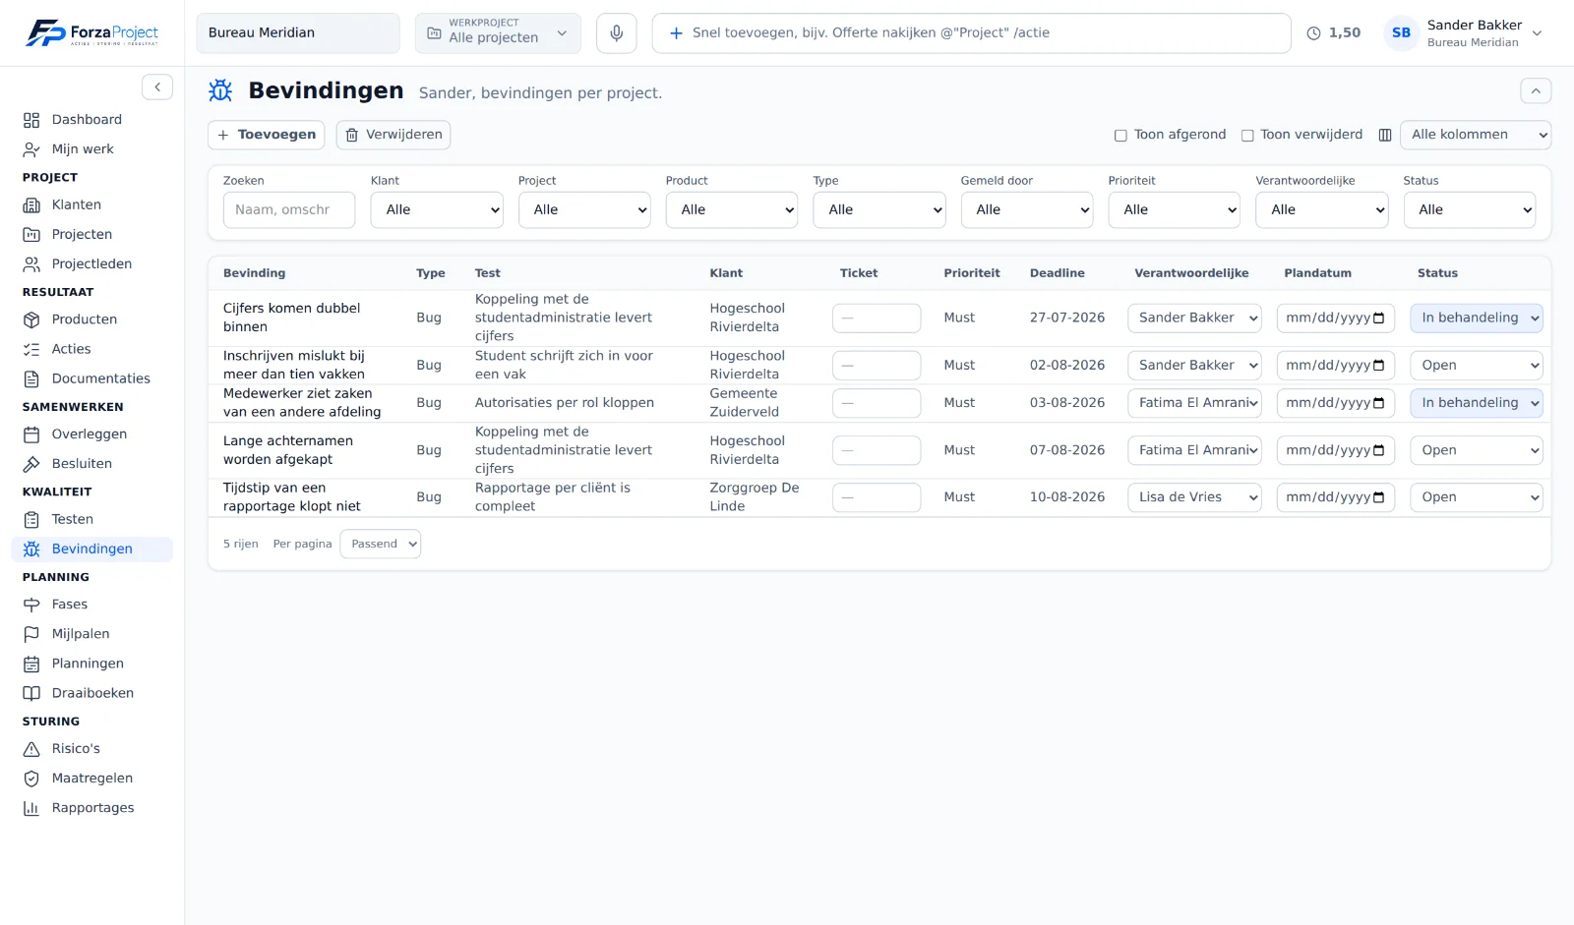Screen dimensions: 1574x925
Task: Open the Werkproject Alle projecten selector
Action: pyautogui.click(x=498, y=33)
